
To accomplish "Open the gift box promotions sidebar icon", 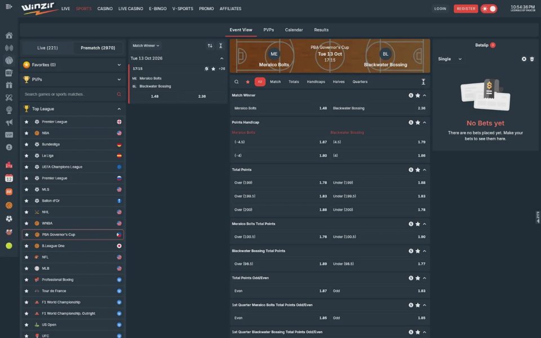I will [x=9, y=85].
